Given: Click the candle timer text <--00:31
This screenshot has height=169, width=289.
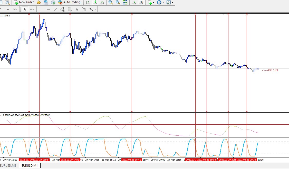Looking at the screenshot, I should coord(270,70).
